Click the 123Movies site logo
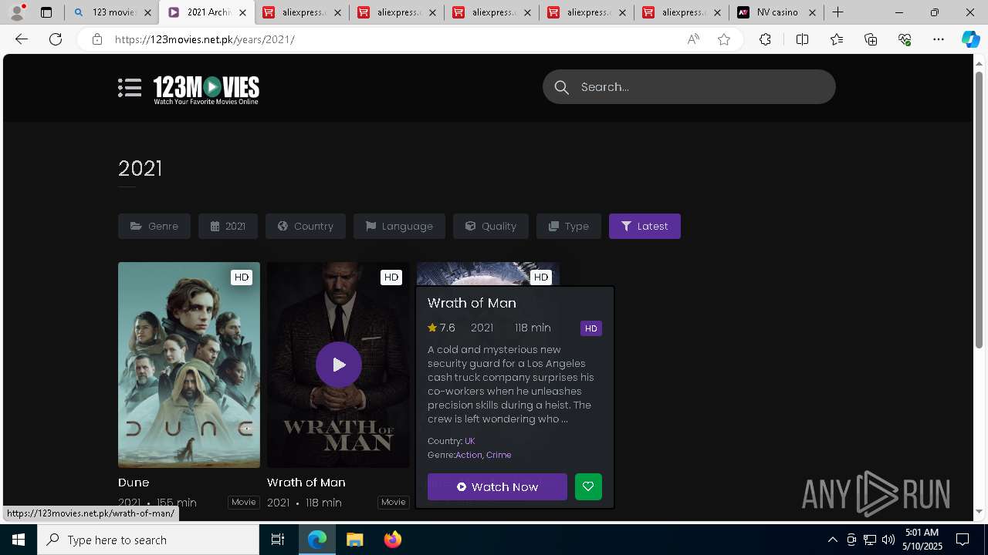 click(206, 90)
